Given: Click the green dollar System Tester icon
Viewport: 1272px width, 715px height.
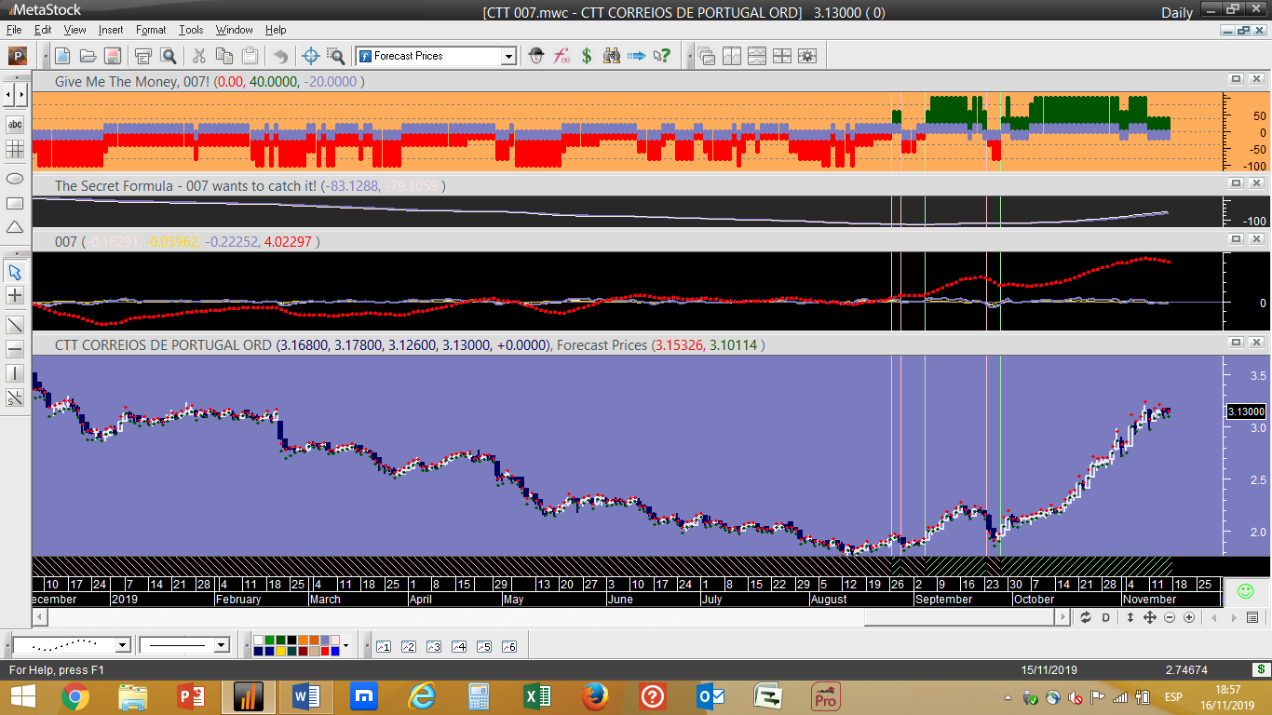Looking at the screenshot, I should click(x=587, y=56).
